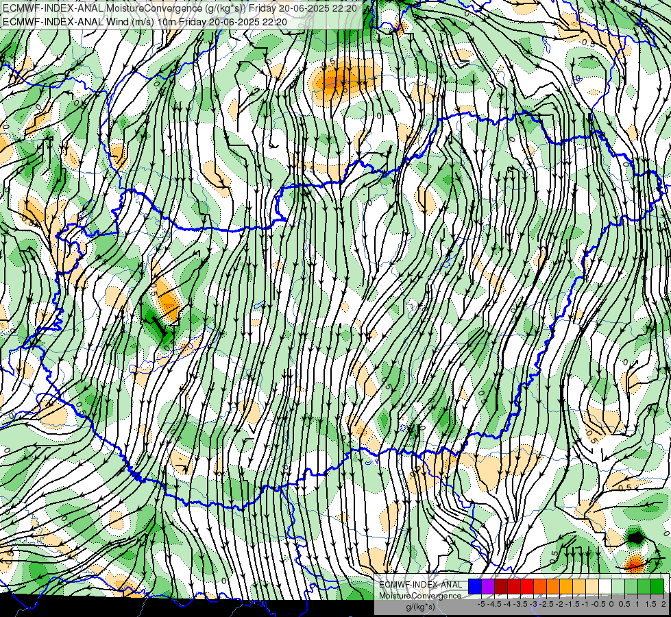Pick legend swatch between -3 and -2.5
Screen dimensions: 671x617
click(x=540, y=587)
